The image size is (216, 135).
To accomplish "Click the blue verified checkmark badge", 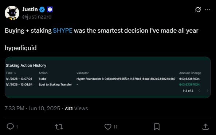I will click(x=42, y=9).
